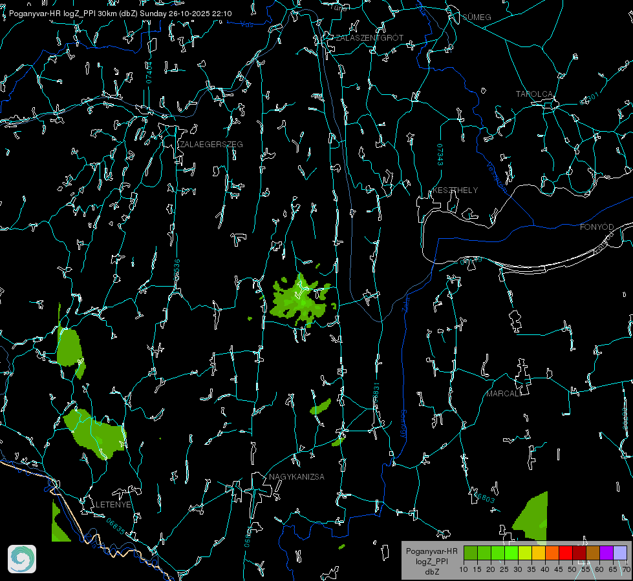Click the Poganyvar-HR text in the legend
Image resolution: width=633 pixels, height=581 pixels.
(x=431, y=551)
